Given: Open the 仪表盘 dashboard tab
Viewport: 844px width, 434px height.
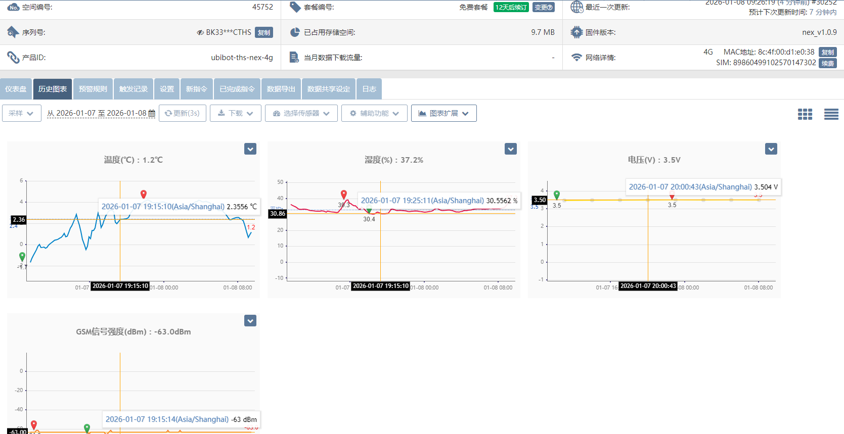Looking at the screenshot, I should pos(16,89).
